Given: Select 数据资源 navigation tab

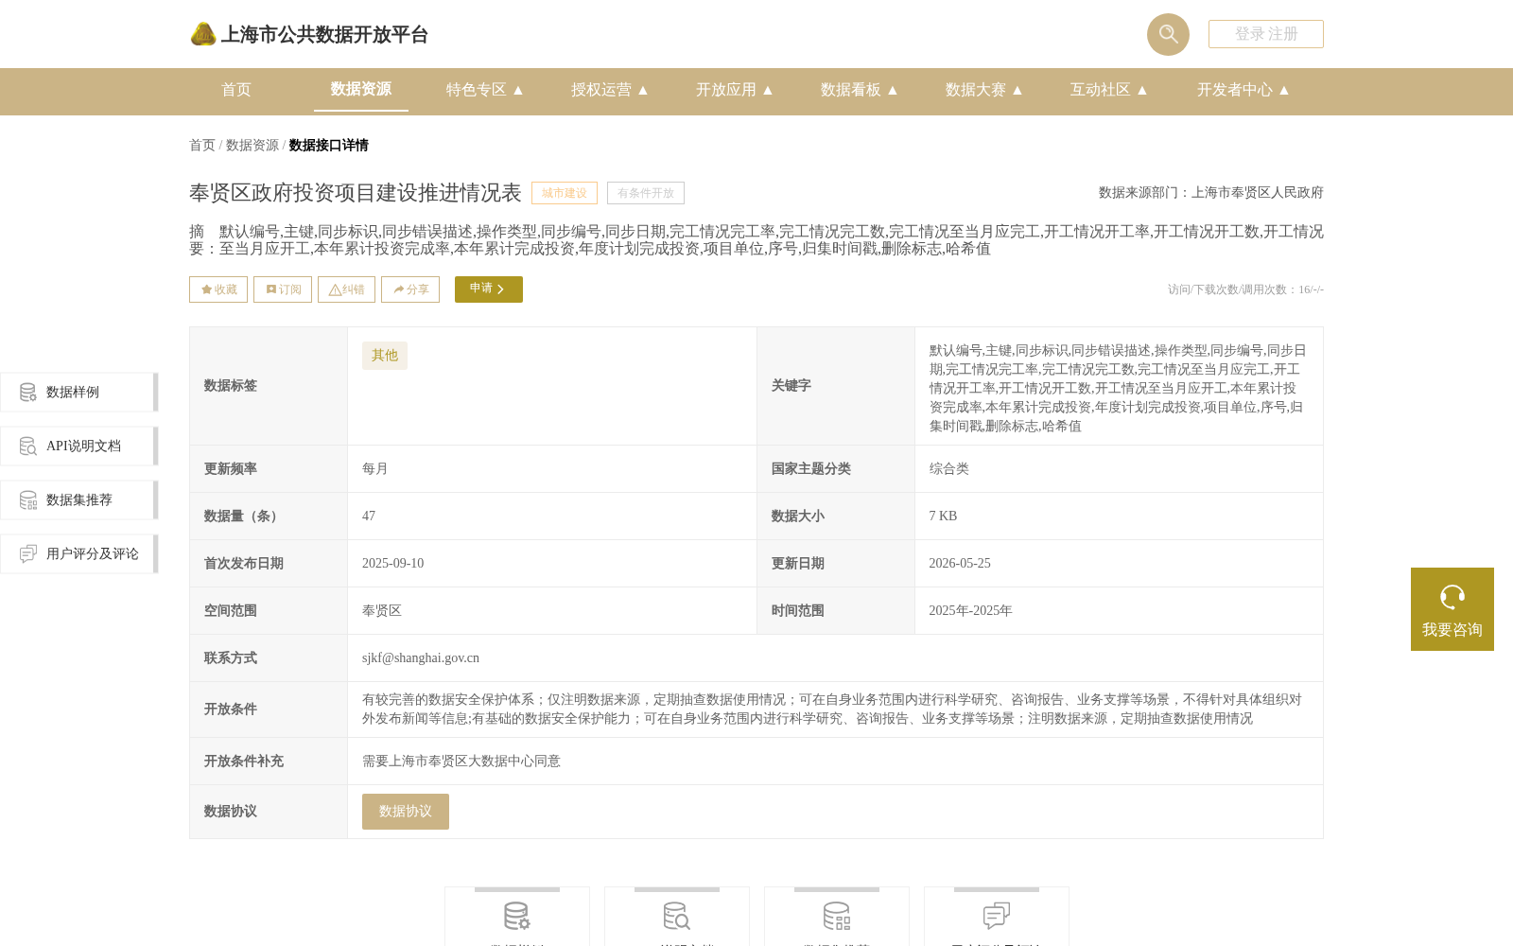Looking at the screenshot, I should [361, 89].
